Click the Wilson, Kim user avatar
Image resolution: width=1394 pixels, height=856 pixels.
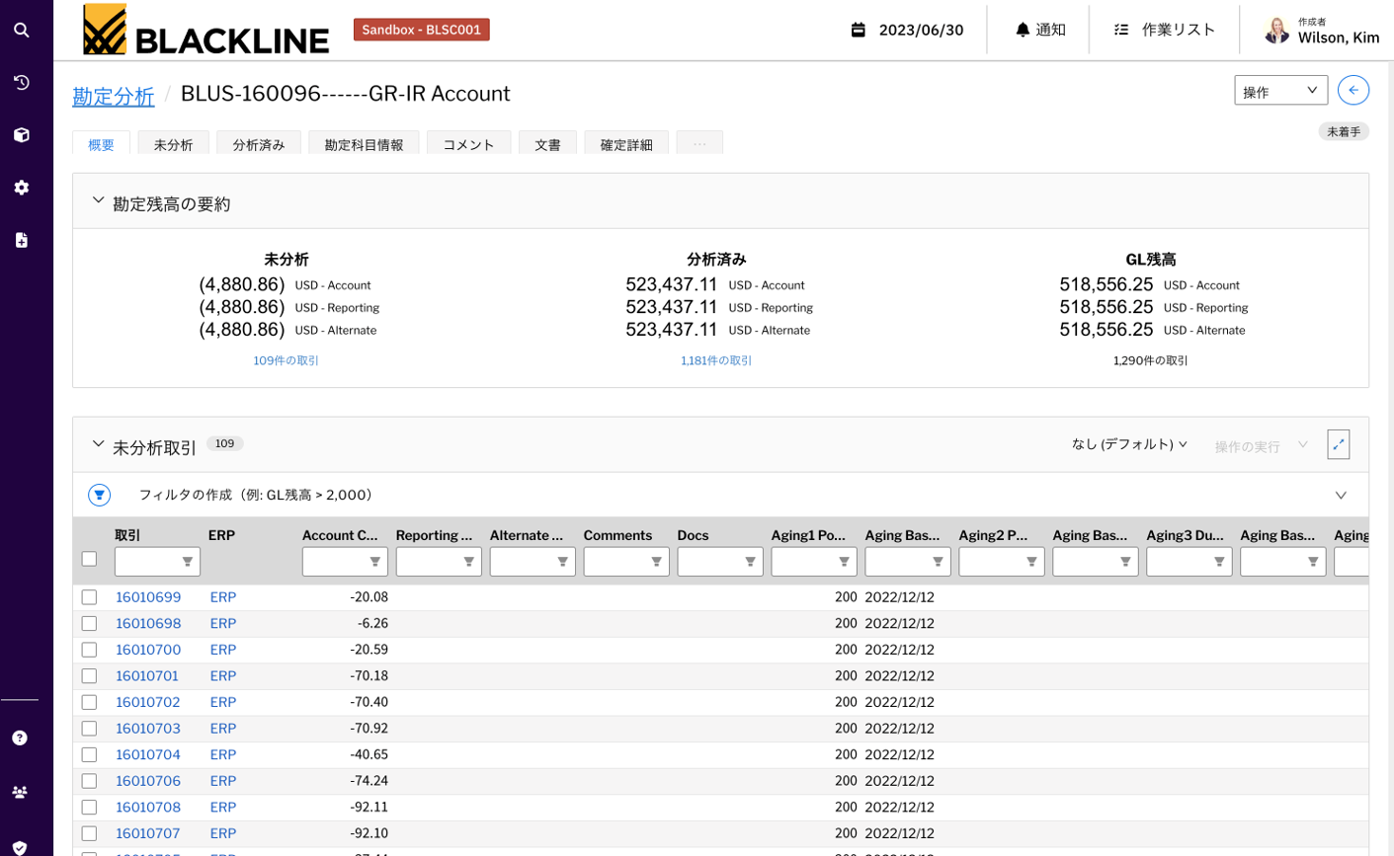(1276, 30)
